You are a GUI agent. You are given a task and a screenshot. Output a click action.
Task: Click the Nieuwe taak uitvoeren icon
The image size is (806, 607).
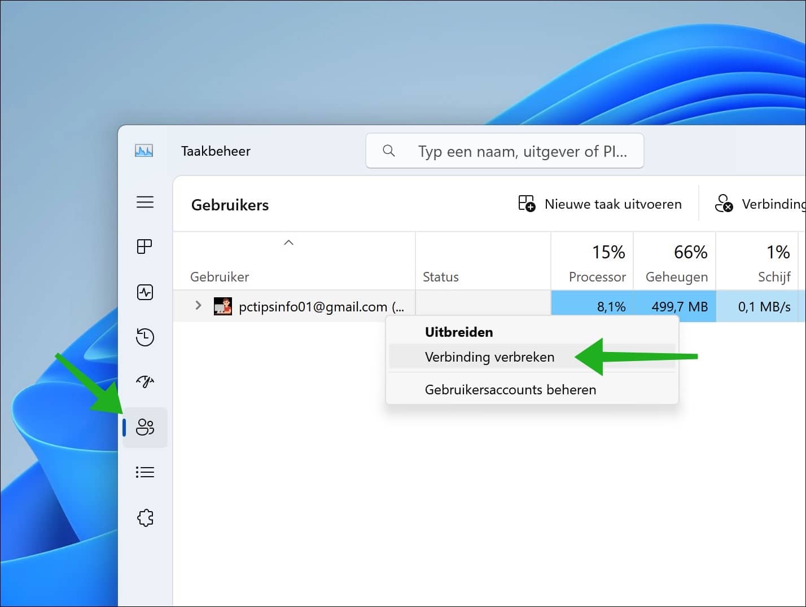click(525, 204)
